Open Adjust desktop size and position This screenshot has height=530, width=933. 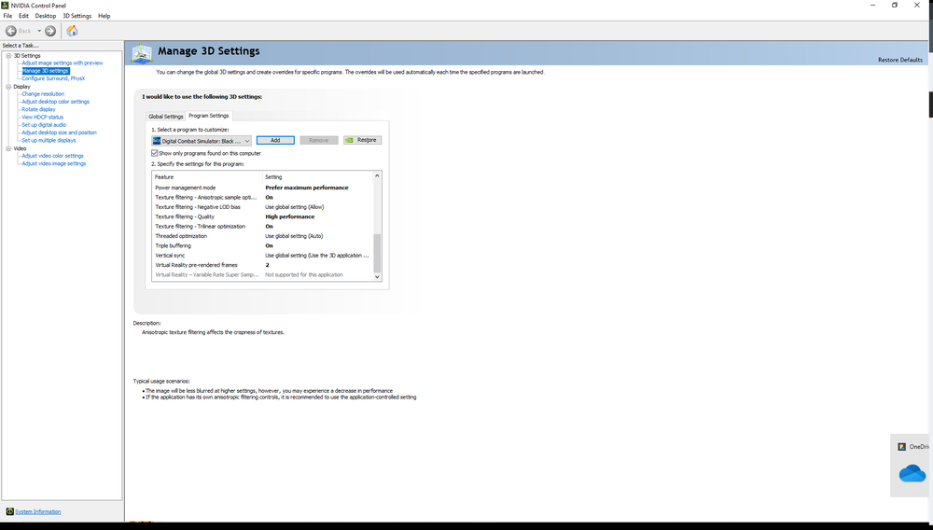click(59, 132)
